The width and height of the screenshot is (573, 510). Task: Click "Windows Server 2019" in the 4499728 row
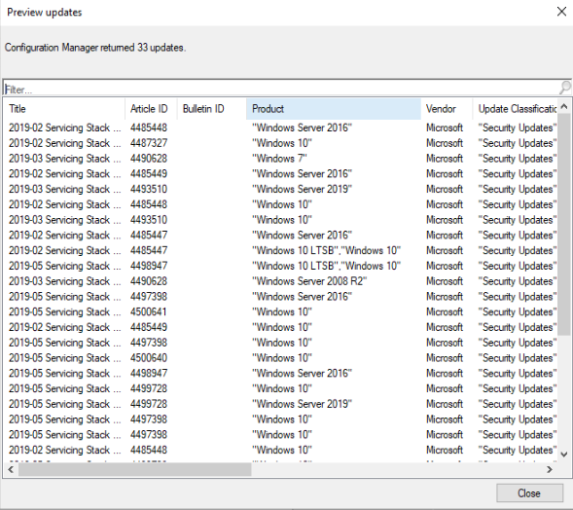click(x=303, y=404)
